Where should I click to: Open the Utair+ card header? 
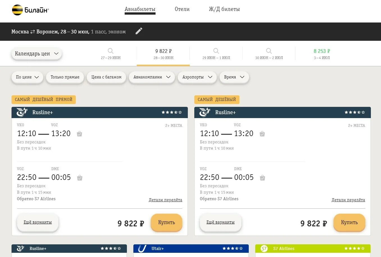(x=191, y=249)
